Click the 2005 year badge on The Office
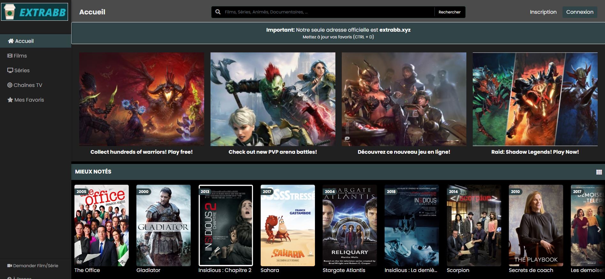 [x=81, y=192]
